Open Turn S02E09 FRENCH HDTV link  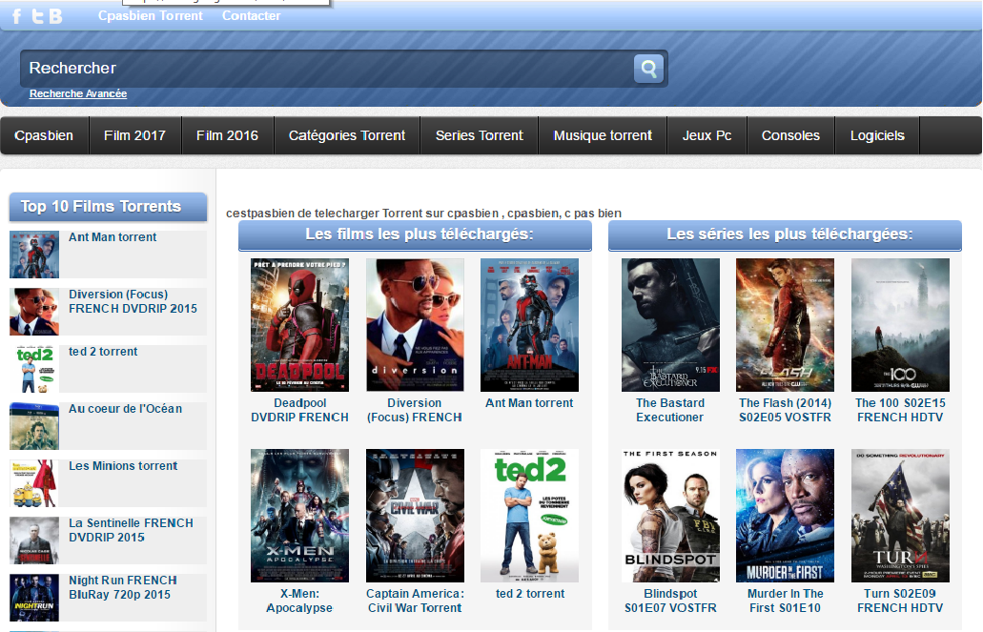pyautogui.click(x=900, y=601)
